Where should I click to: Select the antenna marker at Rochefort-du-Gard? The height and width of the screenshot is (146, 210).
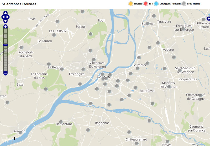point(21,48)
